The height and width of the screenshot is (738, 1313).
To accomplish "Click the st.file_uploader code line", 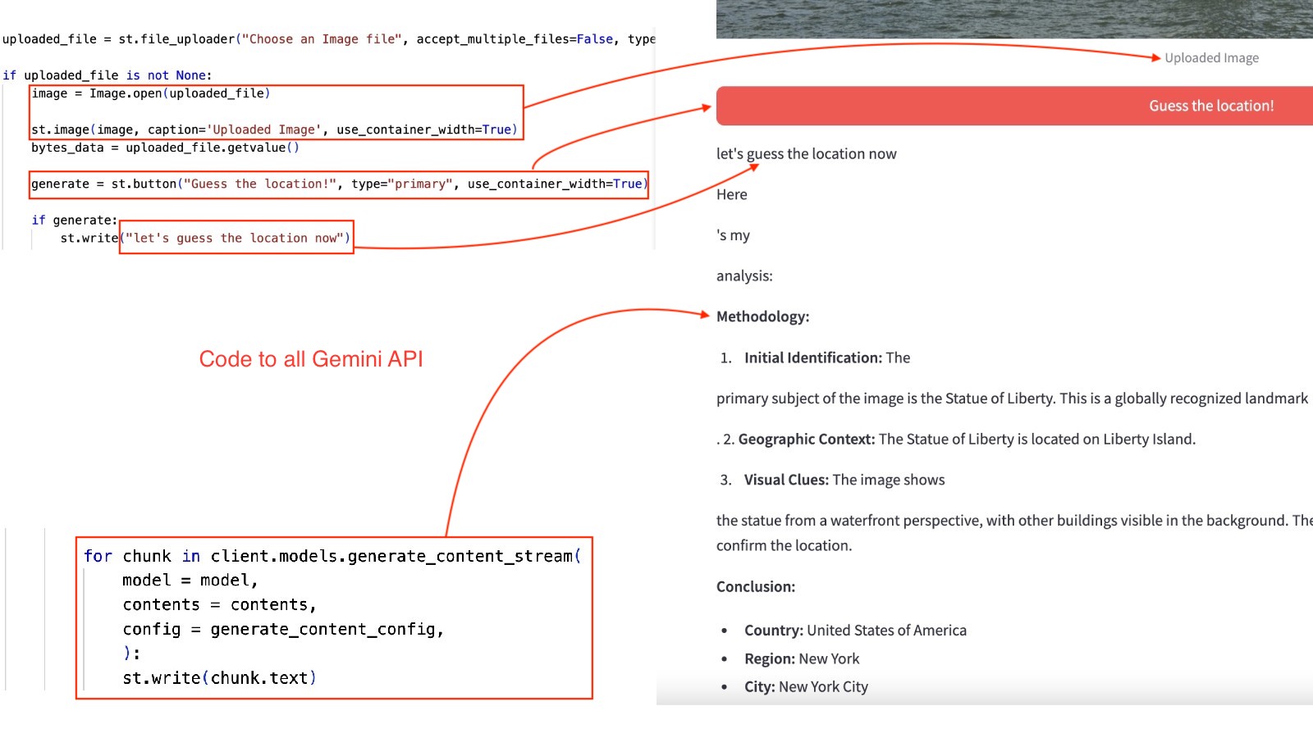I will point(328,39).
